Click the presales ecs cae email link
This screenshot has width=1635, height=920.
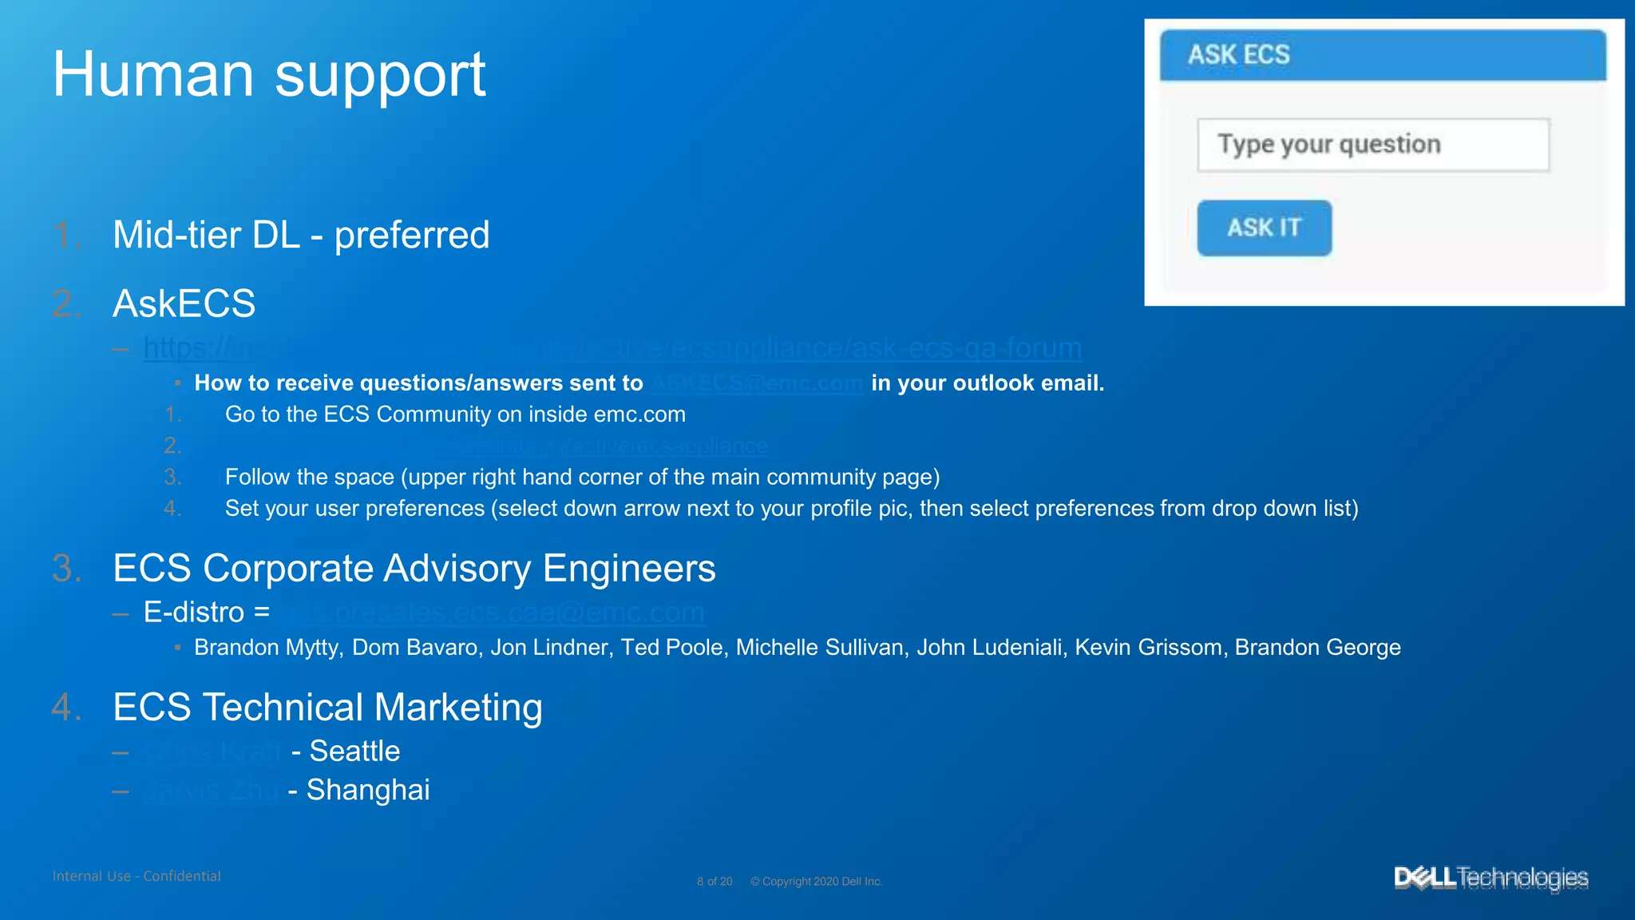pyautogui.click(x=493, y=613)
